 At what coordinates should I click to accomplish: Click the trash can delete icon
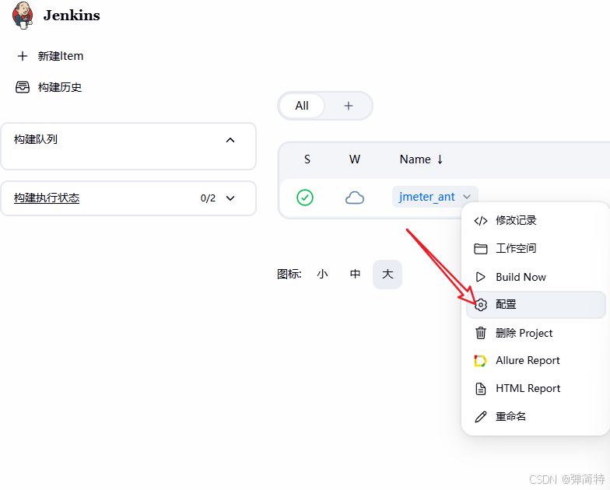tap(481, 333)
